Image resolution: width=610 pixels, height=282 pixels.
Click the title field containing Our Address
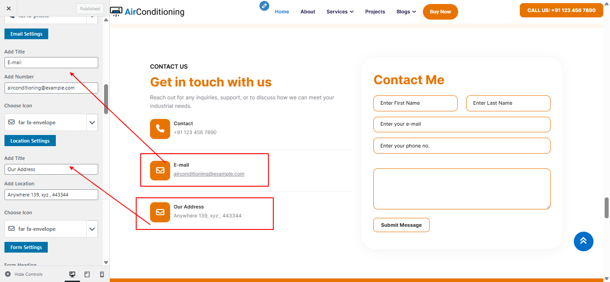51,169
